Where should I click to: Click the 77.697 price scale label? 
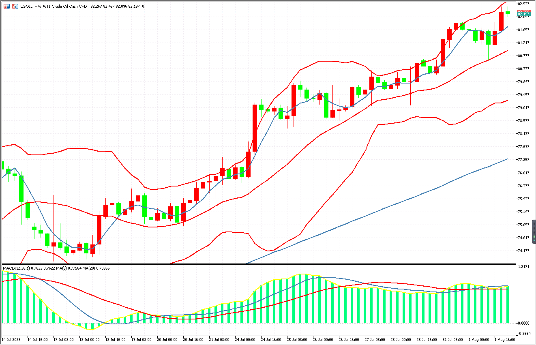523,146
